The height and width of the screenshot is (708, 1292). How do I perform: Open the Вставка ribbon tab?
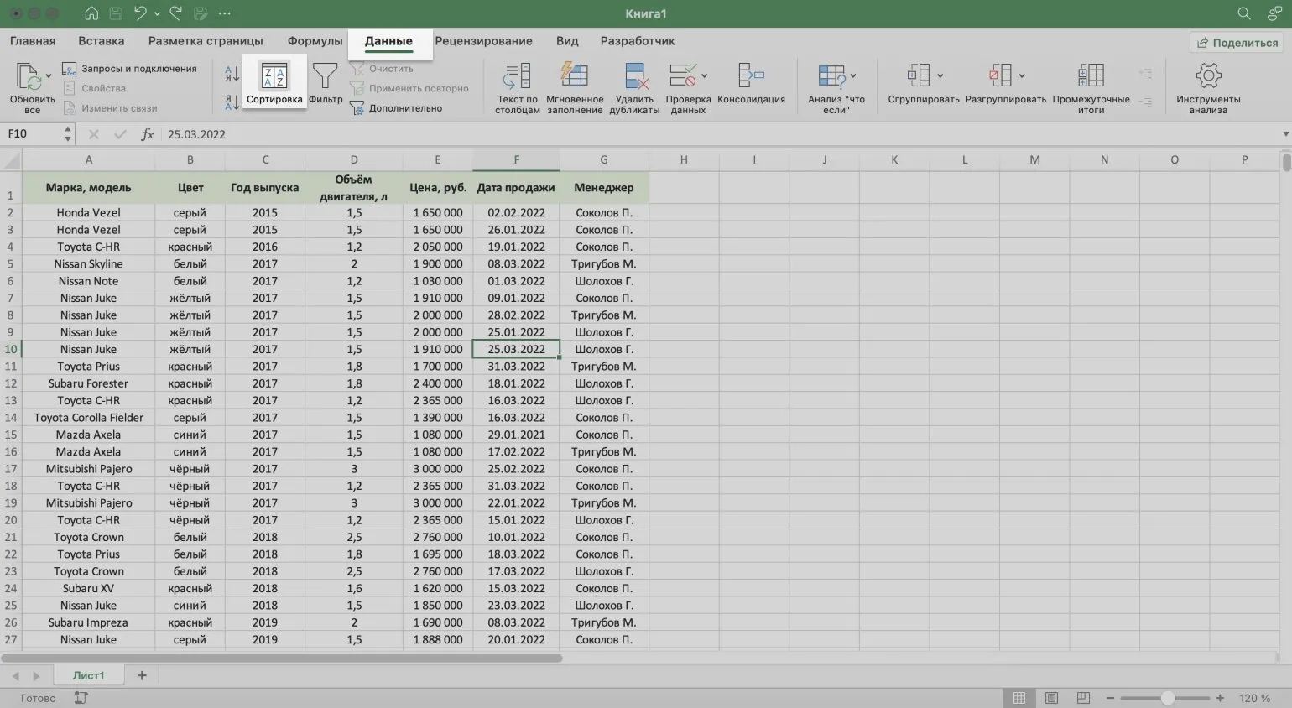(101, 41)
